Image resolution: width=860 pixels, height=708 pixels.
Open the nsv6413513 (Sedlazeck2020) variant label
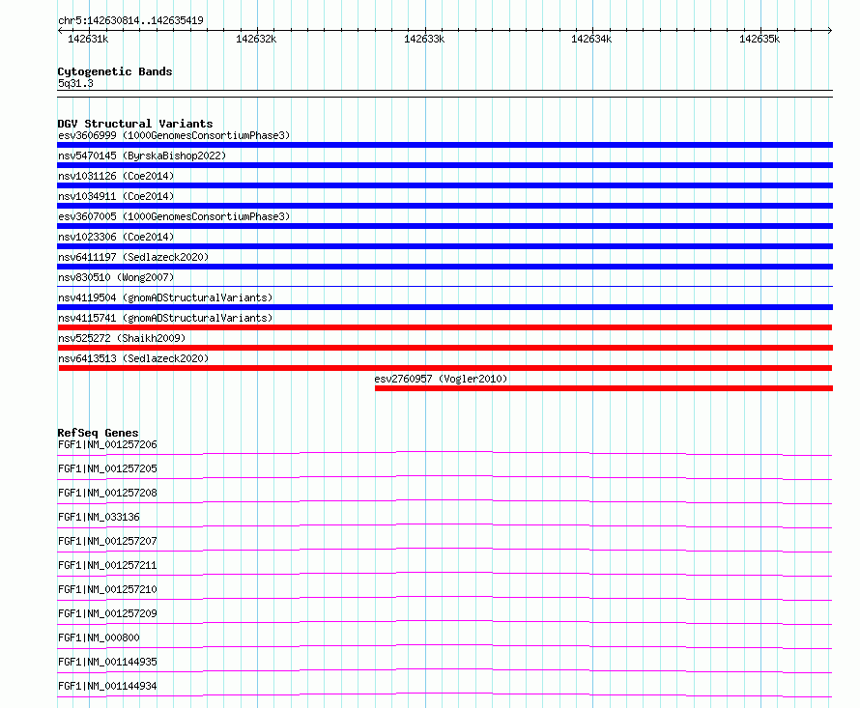coord(133,358)
